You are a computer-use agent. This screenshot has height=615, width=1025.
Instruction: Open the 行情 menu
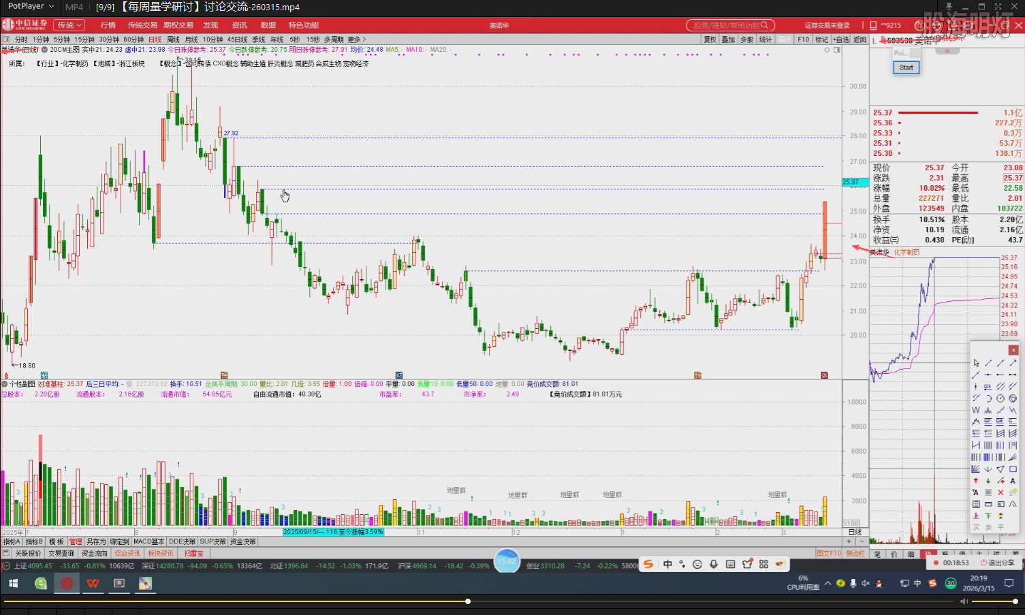coord(108,25)
